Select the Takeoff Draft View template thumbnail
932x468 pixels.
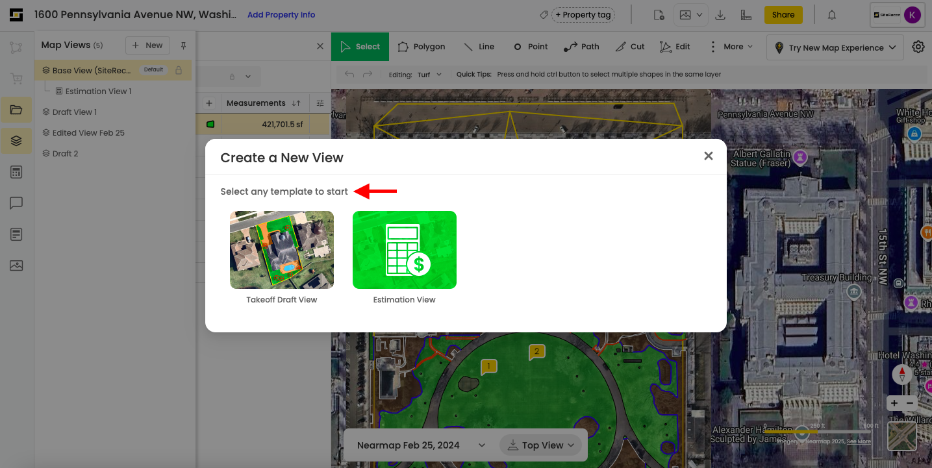click(x=282, y=250)
